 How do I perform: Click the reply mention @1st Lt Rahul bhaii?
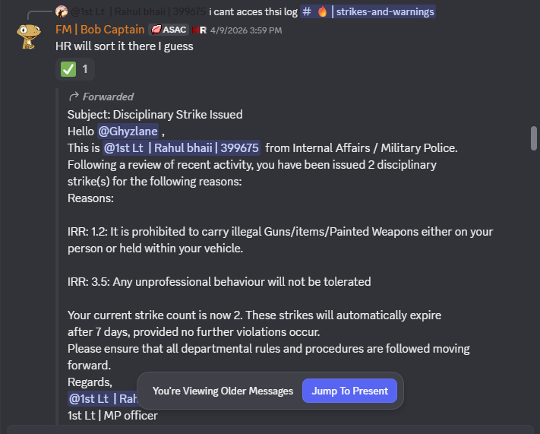(x=138, y=11)
